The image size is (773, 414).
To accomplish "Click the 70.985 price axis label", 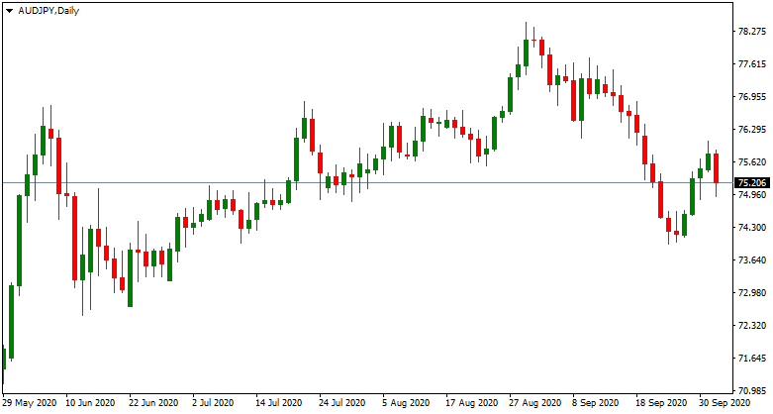I will click(x=751, y=391).
